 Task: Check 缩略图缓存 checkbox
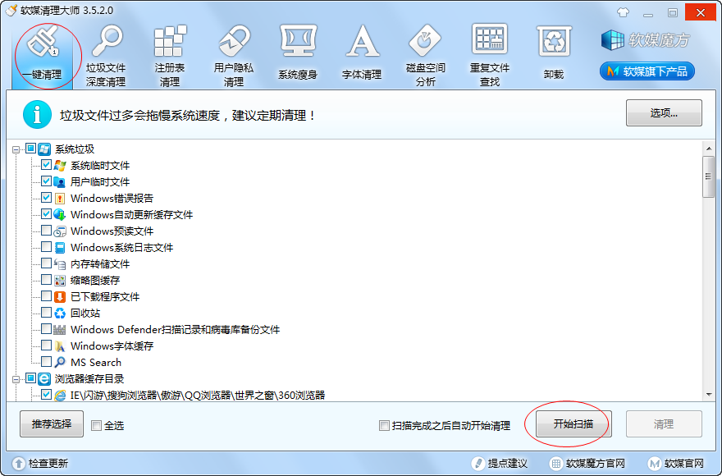(46, 280)
